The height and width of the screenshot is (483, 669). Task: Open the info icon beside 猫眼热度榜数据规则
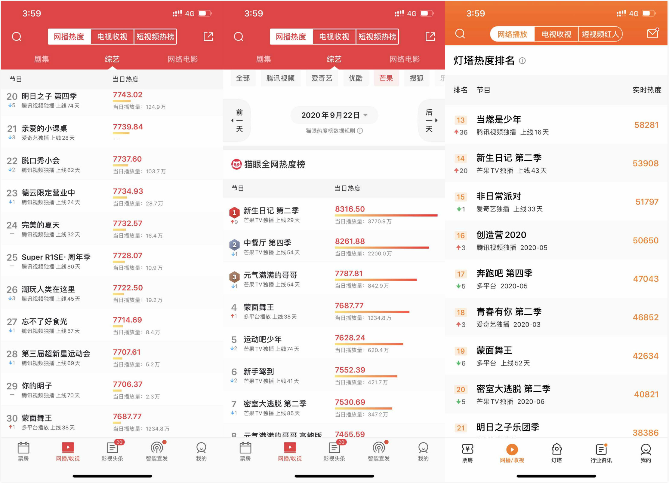360,131
